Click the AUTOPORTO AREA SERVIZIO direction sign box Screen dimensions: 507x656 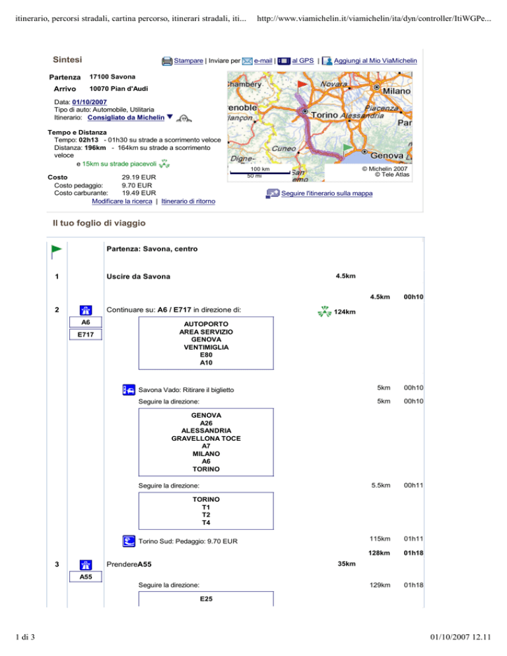tap(206, 343)
